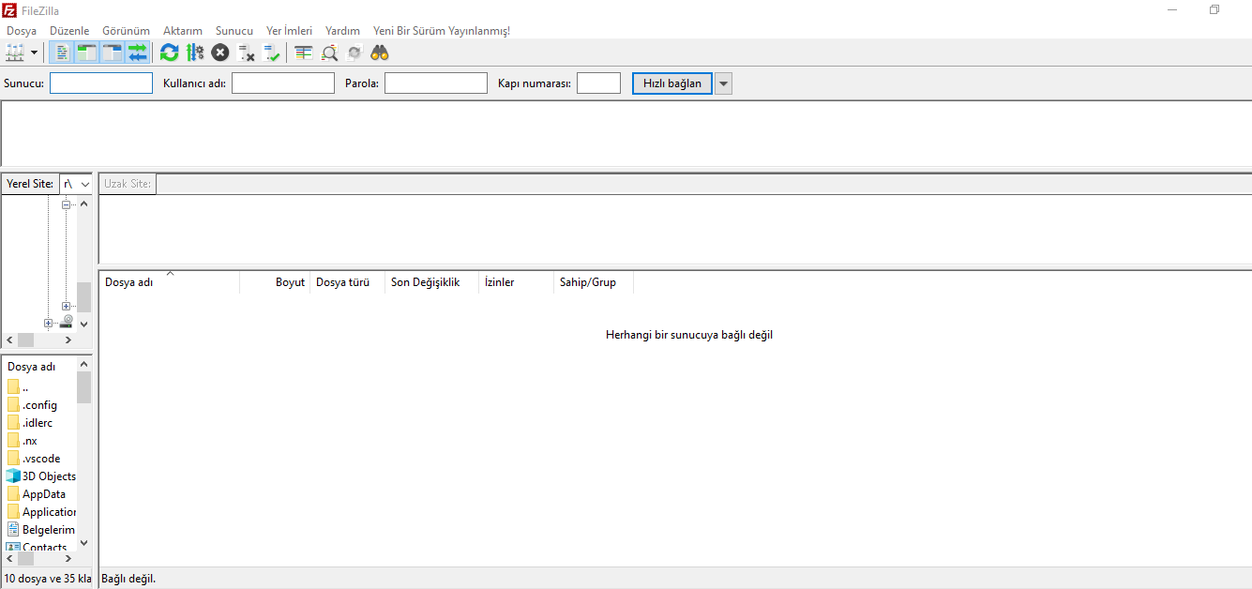This screenshot has width=1252, height=589.
Task: Click the AppData folder icon
Action: [13, 494]
